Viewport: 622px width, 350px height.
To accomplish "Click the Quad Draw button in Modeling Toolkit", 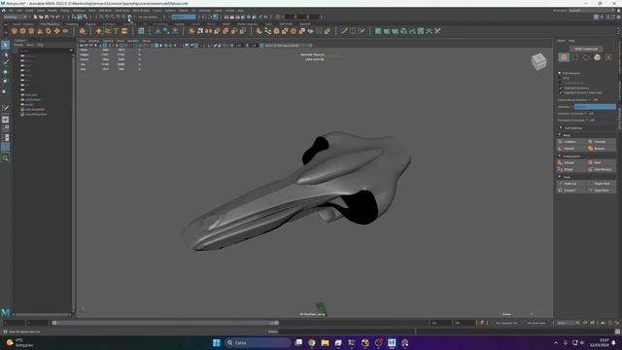I will [602, 191].
